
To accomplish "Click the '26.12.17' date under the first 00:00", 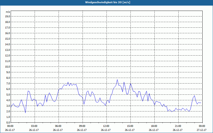I will coord(10,130).
